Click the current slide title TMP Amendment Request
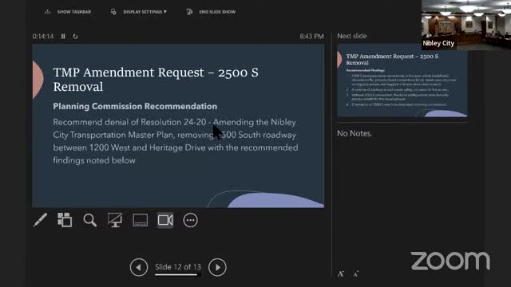 [156, 80]
